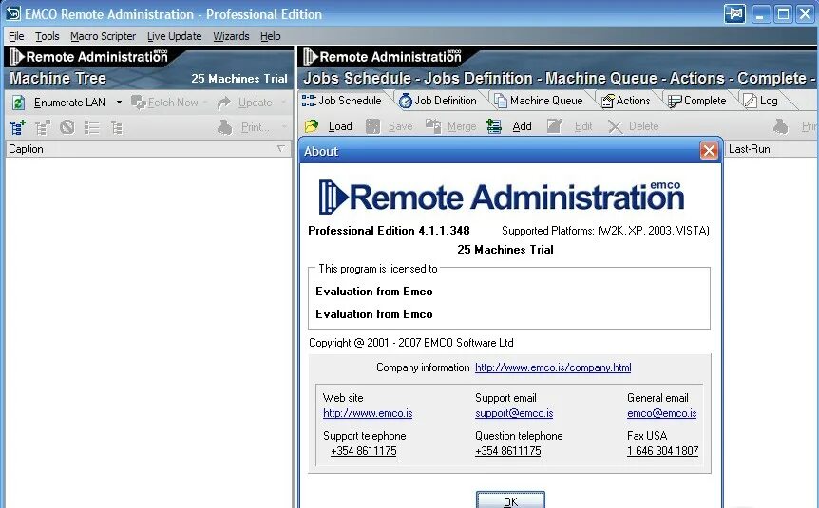
Task: Switch to the Complete tab
Action: (x=697, y=101)
